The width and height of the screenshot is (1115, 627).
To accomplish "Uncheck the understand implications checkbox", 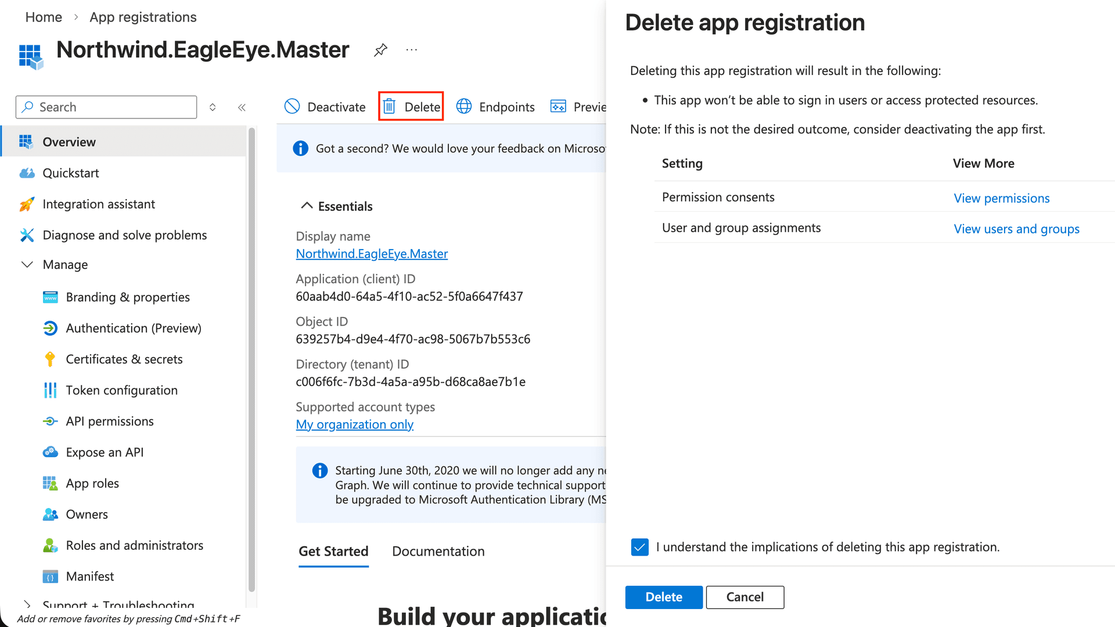I will (x=639, y=547).
